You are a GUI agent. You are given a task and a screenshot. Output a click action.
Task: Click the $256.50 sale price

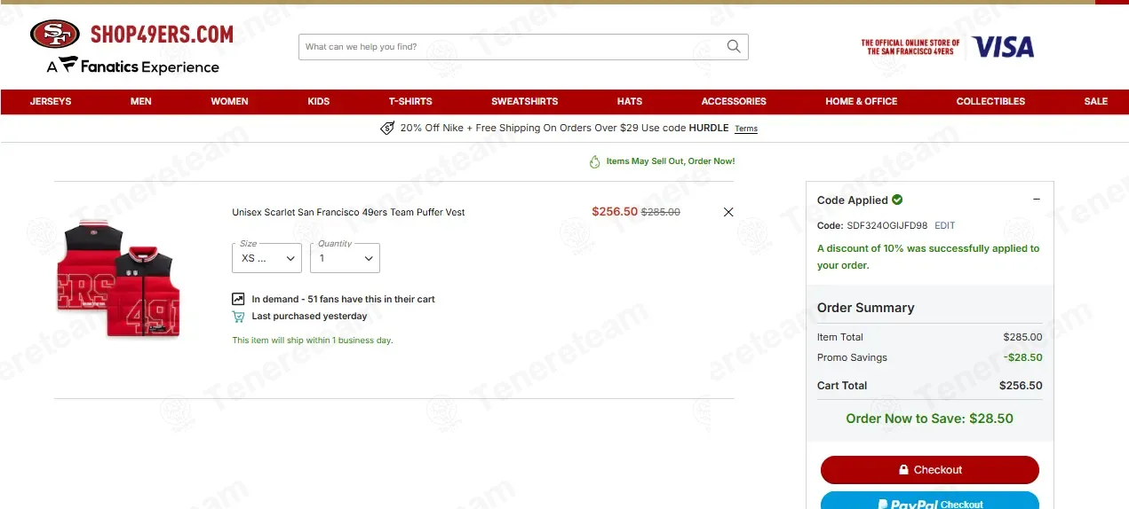[615, 212]
